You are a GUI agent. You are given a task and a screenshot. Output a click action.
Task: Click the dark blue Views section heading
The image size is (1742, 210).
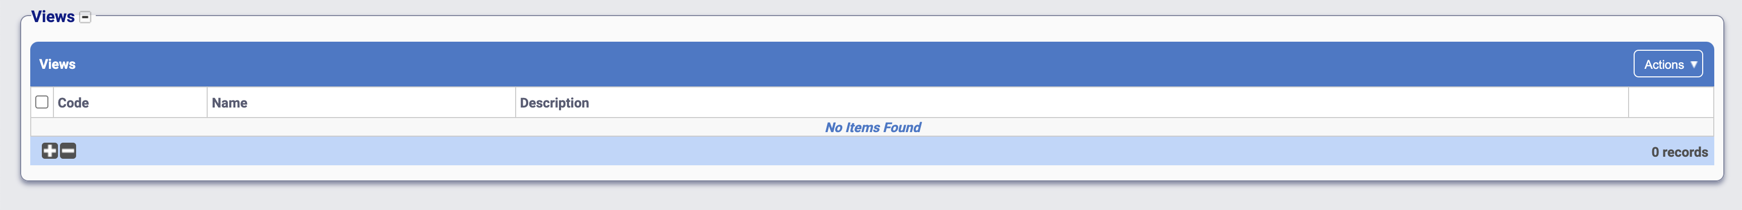[53, 17]
